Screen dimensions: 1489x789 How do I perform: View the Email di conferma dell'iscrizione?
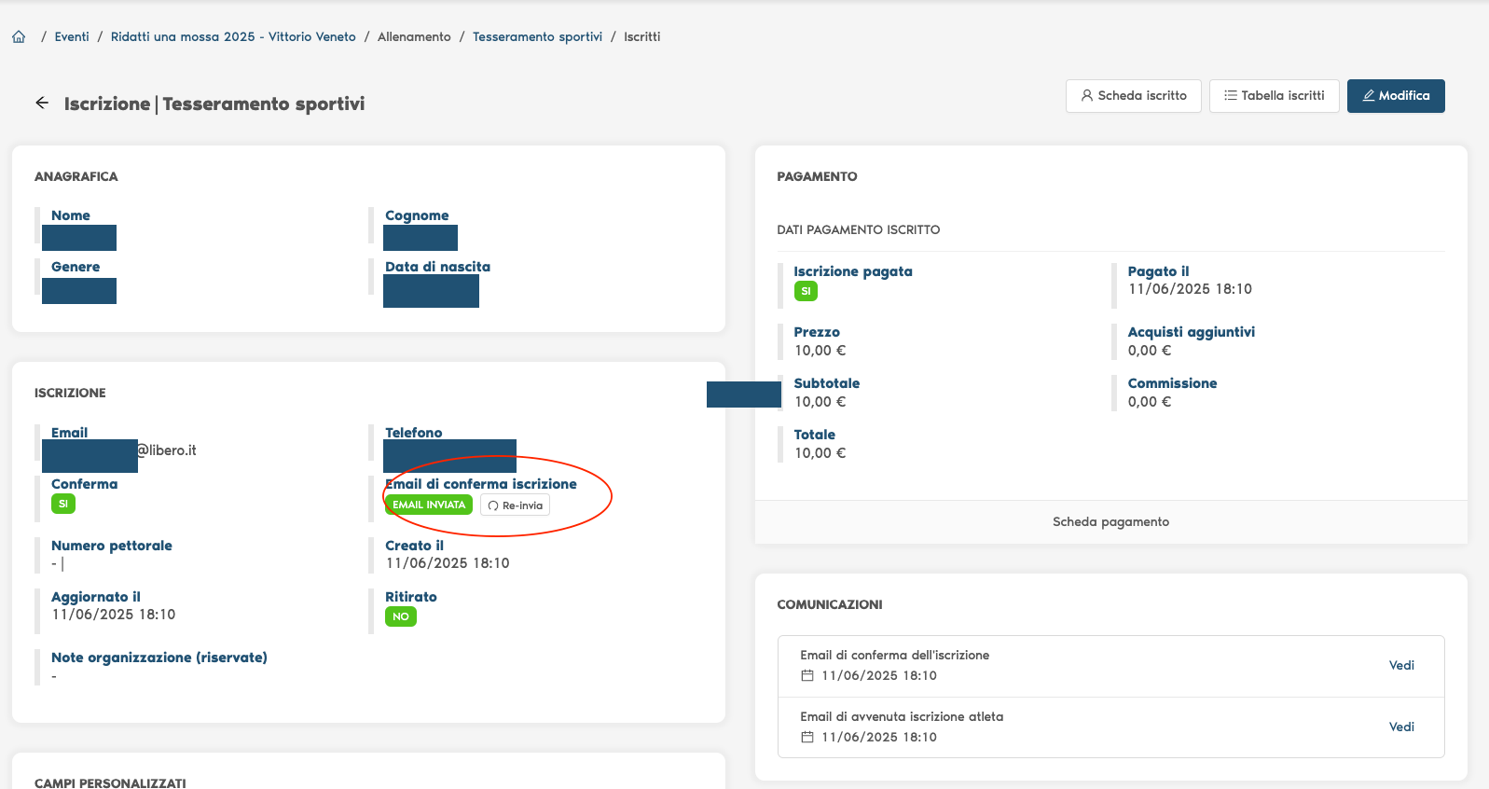click(x=1400, y=666)
